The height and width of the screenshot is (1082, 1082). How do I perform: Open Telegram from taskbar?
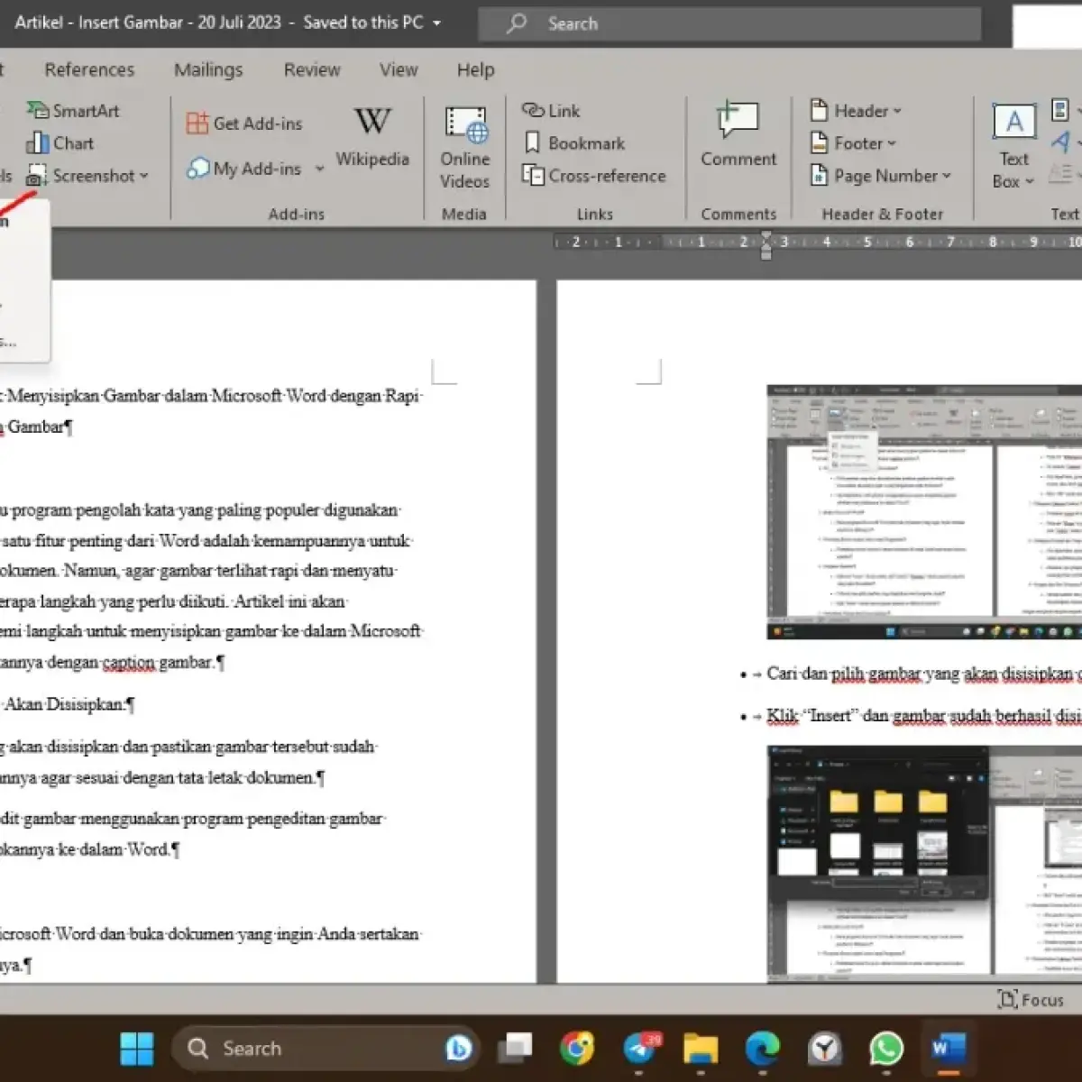639,1049
